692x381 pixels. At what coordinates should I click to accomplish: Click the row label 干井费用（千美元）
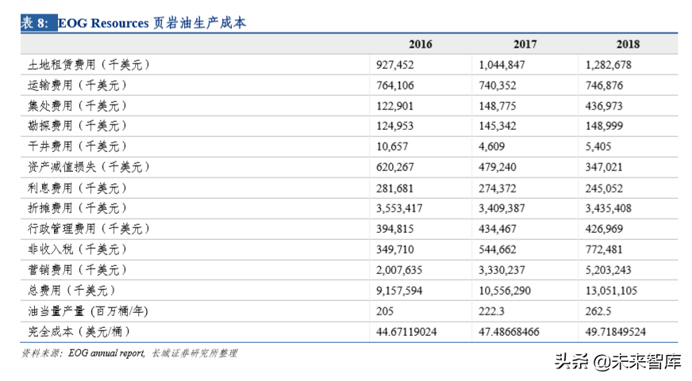[x=78, y=147]
